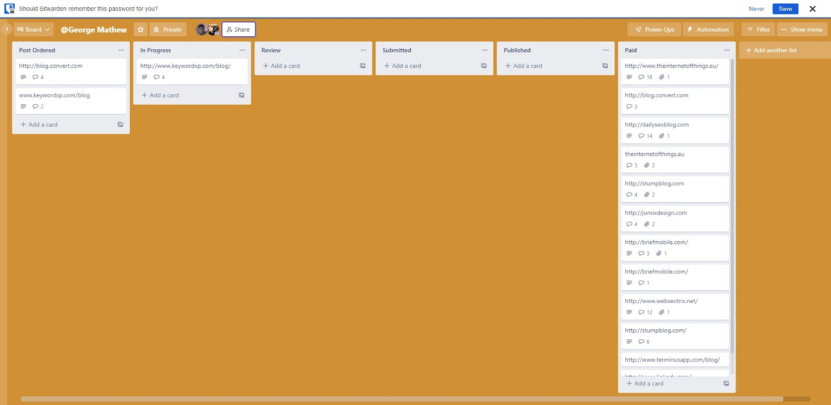Open http://blog.convert.com card in Paid
Image resolution: width=831 pixels, height=405 pixels.
coord(675,101)
